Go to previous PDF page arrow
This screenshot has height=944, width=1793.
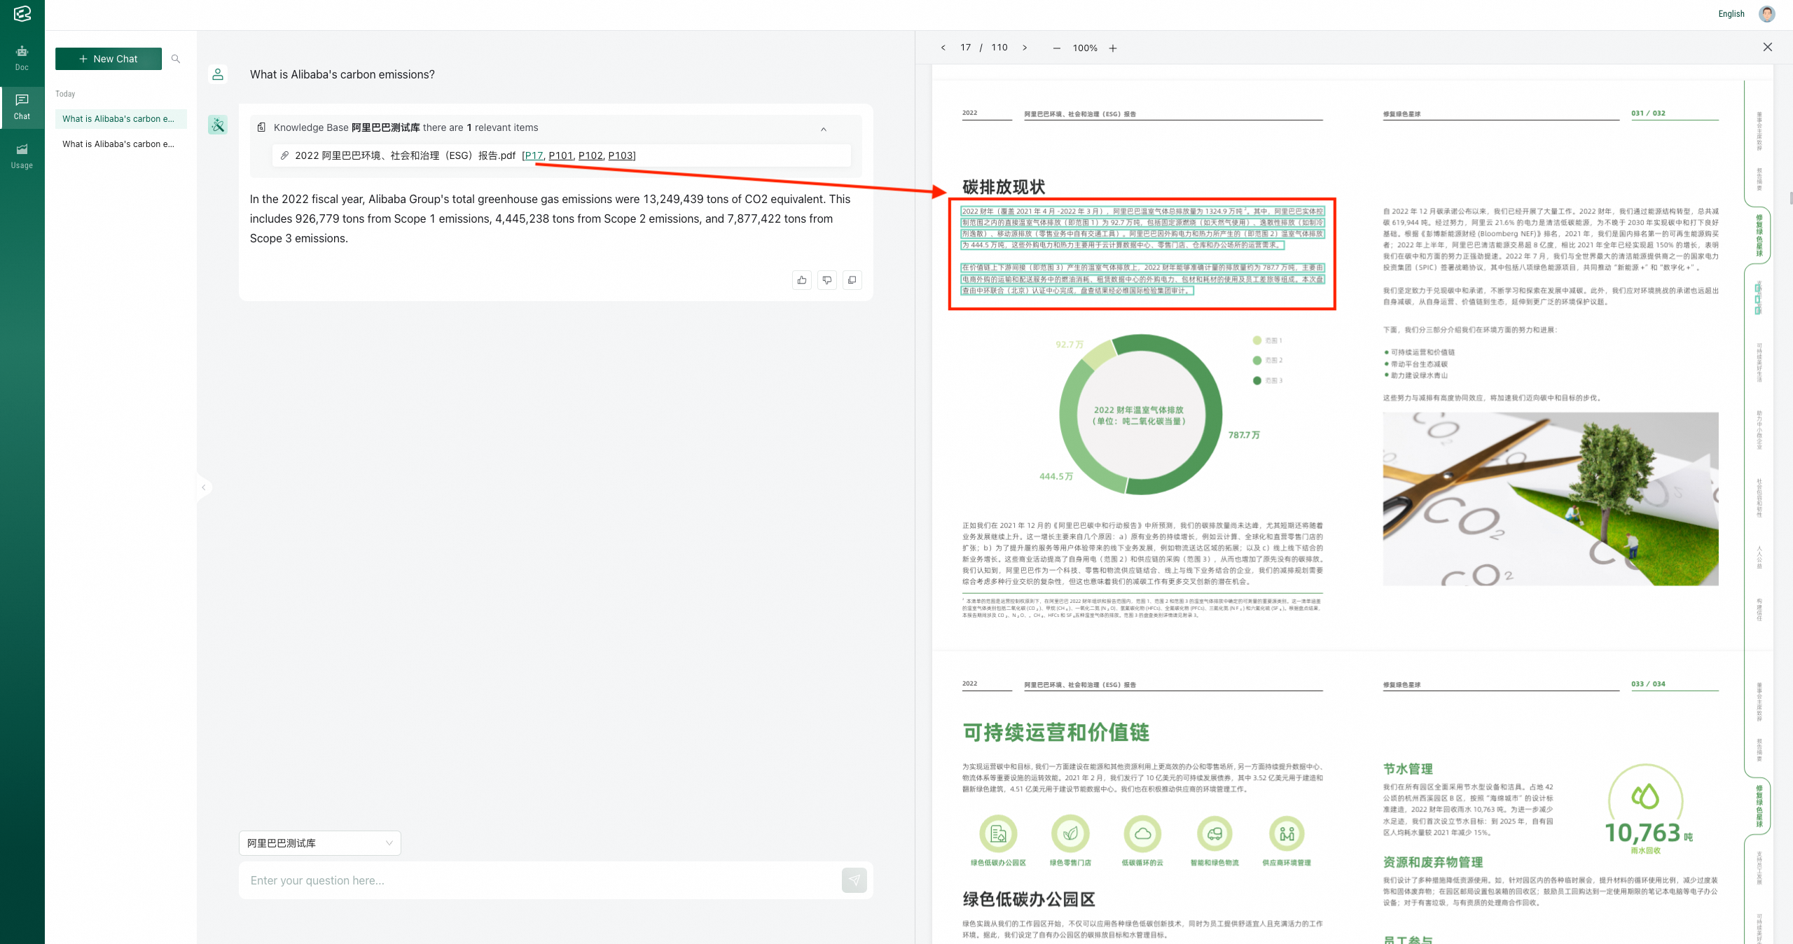click(x=943, y=48)
